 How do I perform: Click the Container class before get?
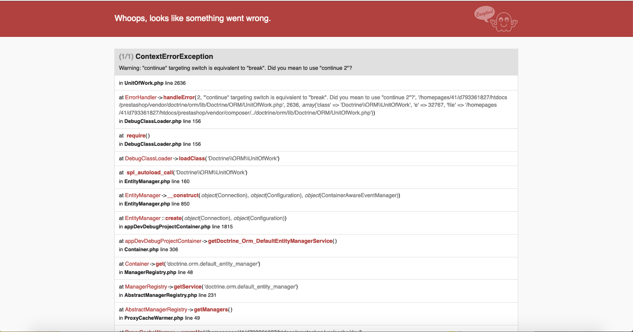pyautogui.click(x=137, y=264)
